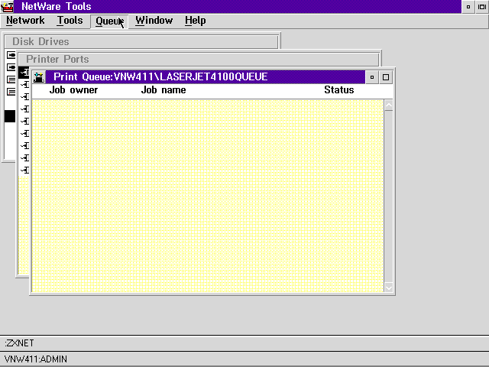Click the Print Queue scrollbar up arrow

[x=389, y=106]
